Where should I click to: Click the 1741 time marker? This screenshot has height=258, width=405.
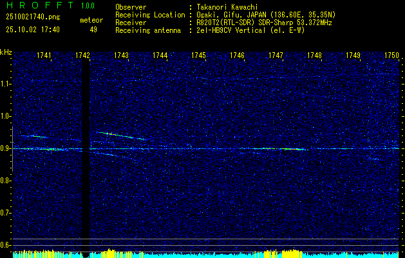pos(44,55)
